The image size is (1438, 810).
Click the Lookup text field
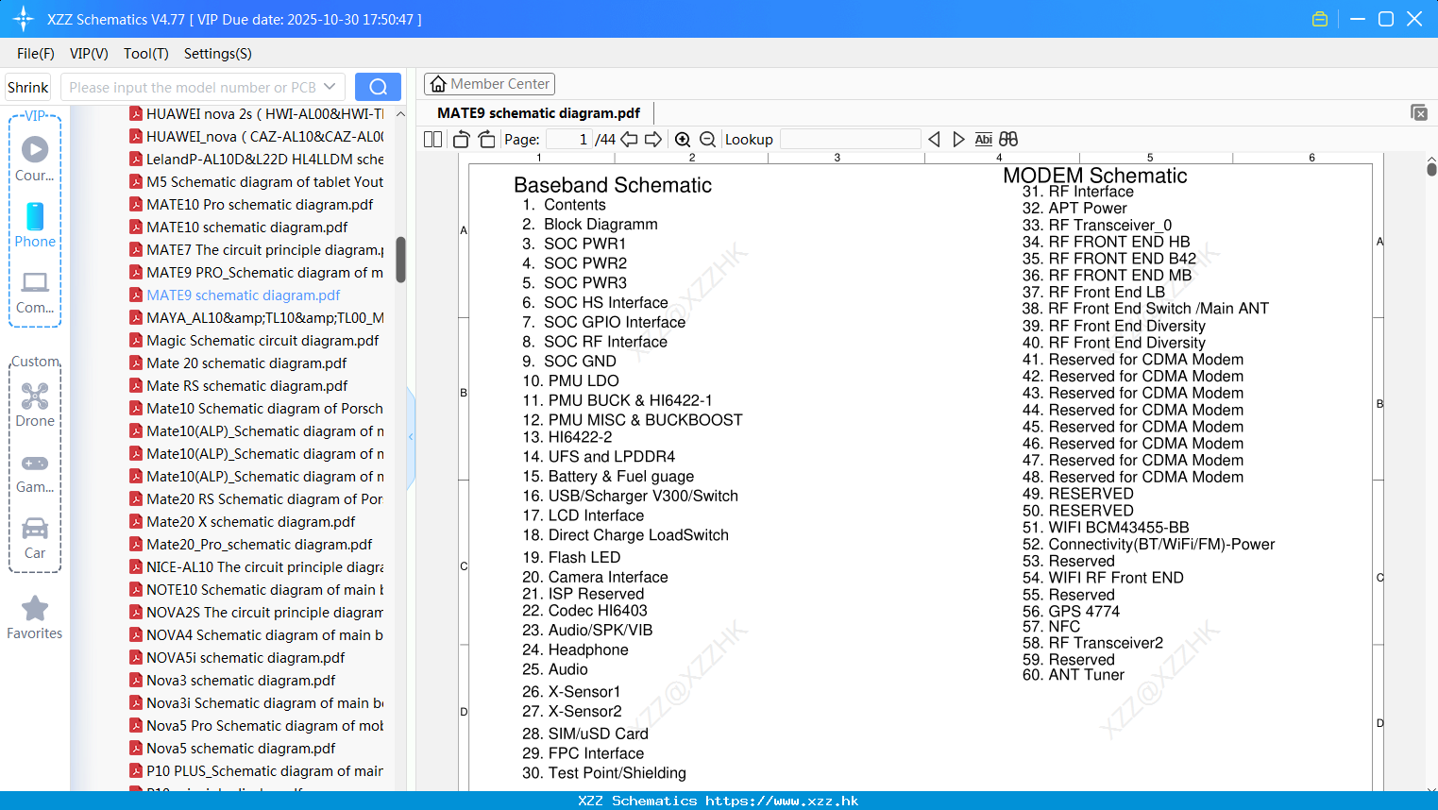(850, 140)
